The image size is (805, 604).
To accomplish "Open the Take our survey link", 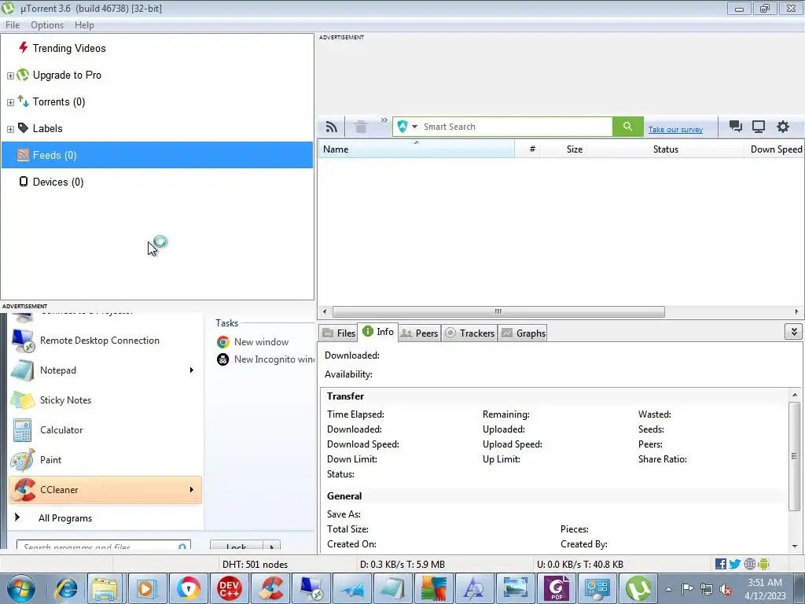I will click(x=675, y=130).
